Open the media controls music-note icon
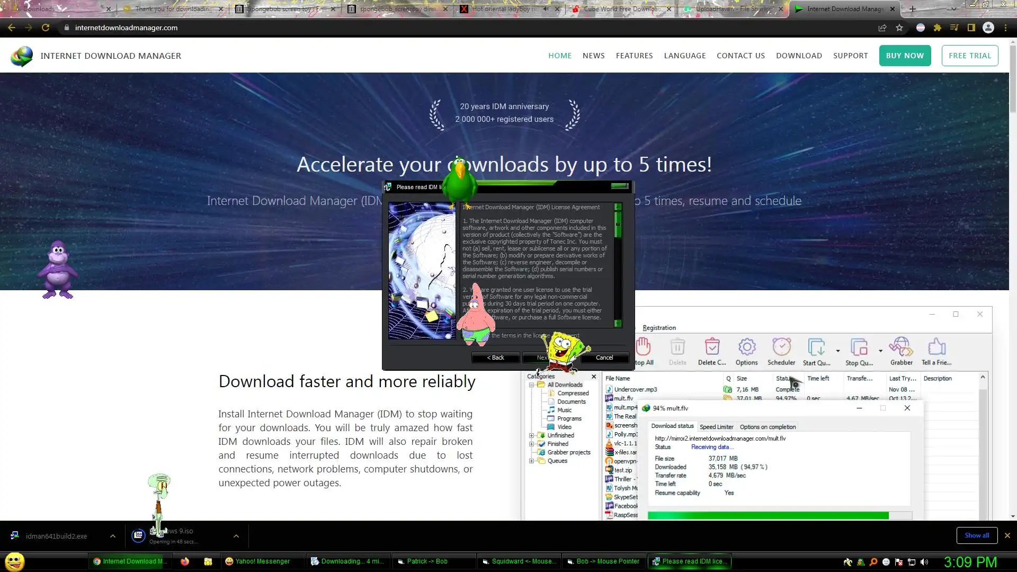This screenshot has width=1017, height=572. coord(954,28)
